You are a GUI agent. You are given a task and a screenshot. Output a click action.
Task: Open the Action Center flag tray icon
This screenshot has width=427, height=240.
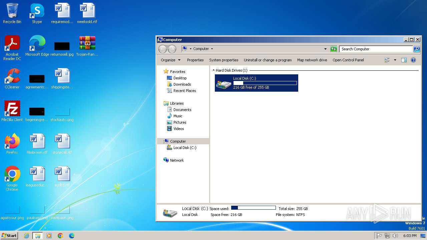click(x=379, y=236)
